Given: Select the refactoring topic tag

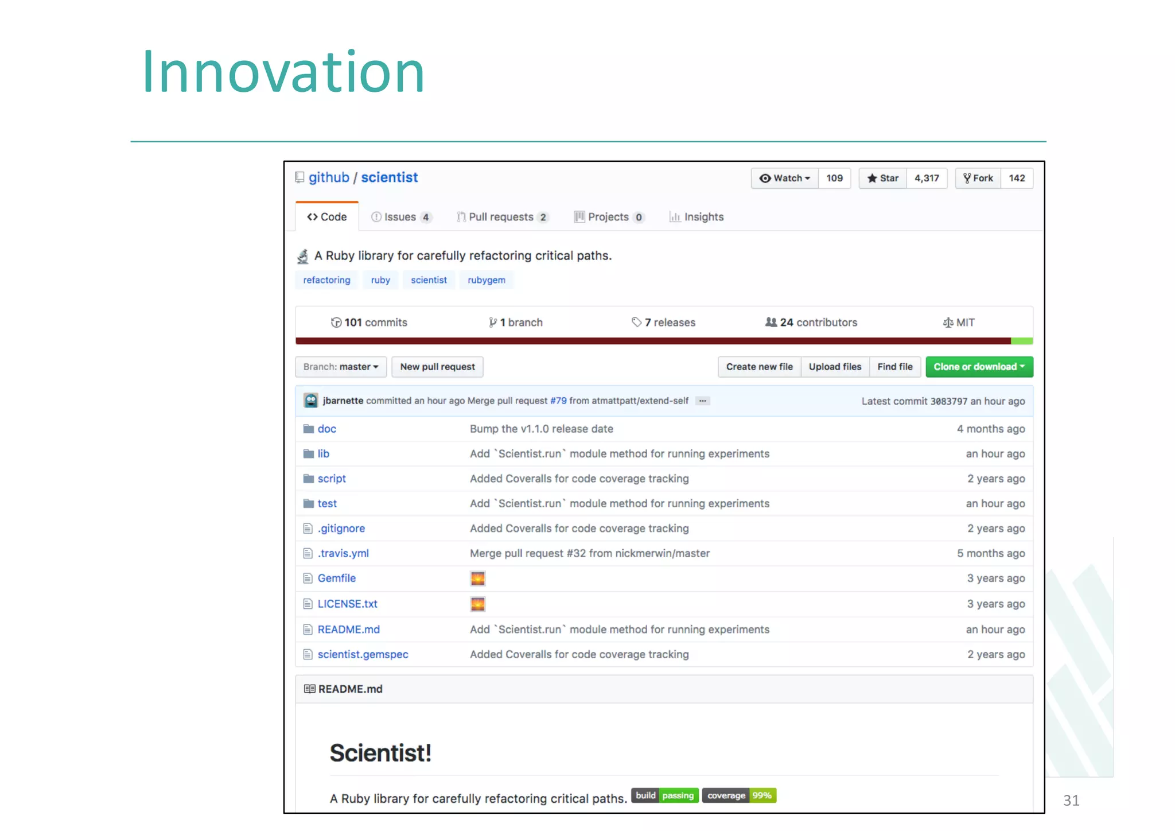Looking at the screenshot, I should click(x=327, y=280).
